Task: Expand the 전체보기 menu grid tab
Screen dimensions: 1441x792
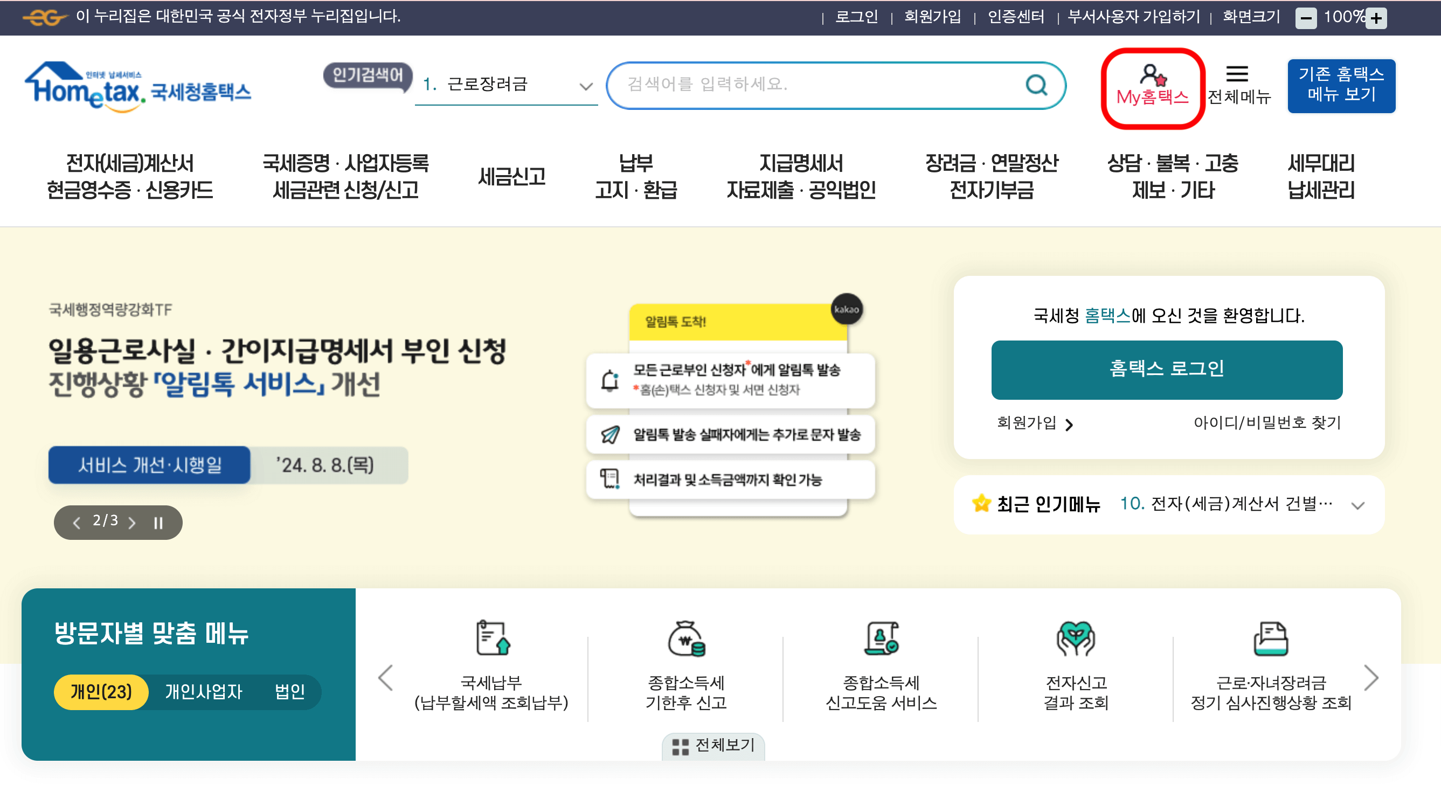Action: (x=713, y=746)
